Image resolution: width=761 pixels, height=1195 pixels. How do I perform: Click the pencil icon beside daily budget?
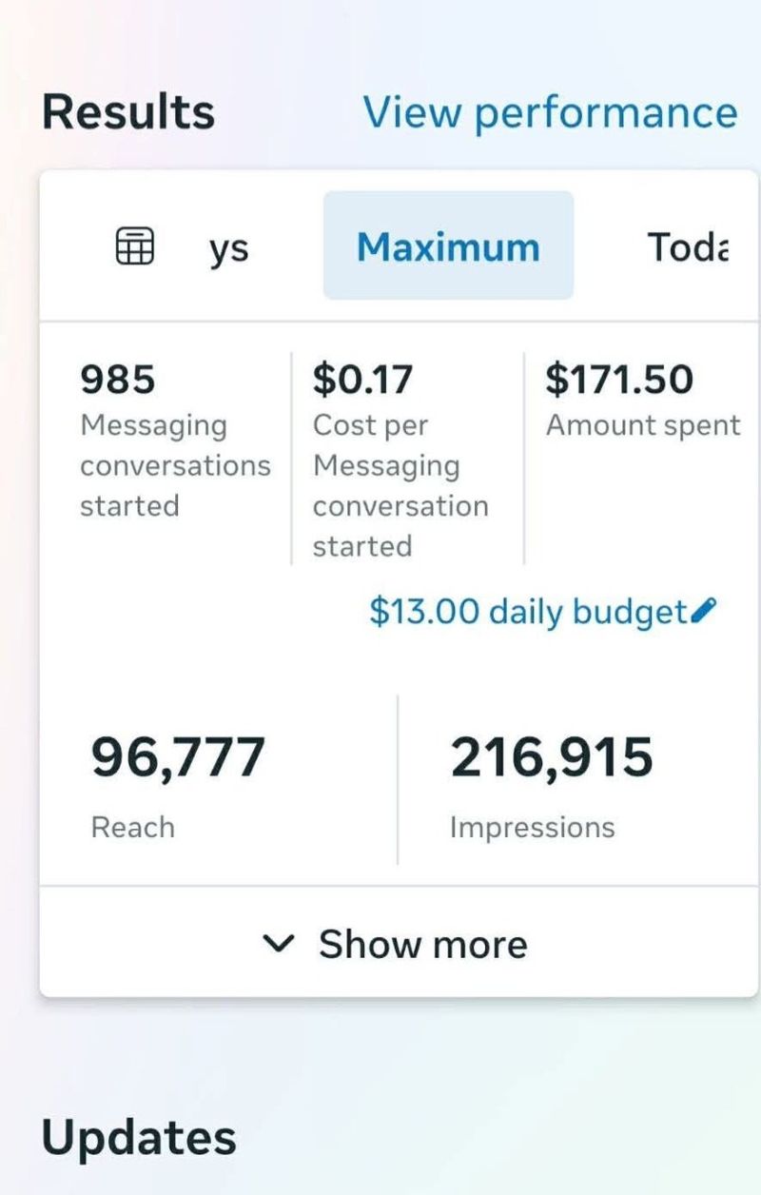[703, 611]
